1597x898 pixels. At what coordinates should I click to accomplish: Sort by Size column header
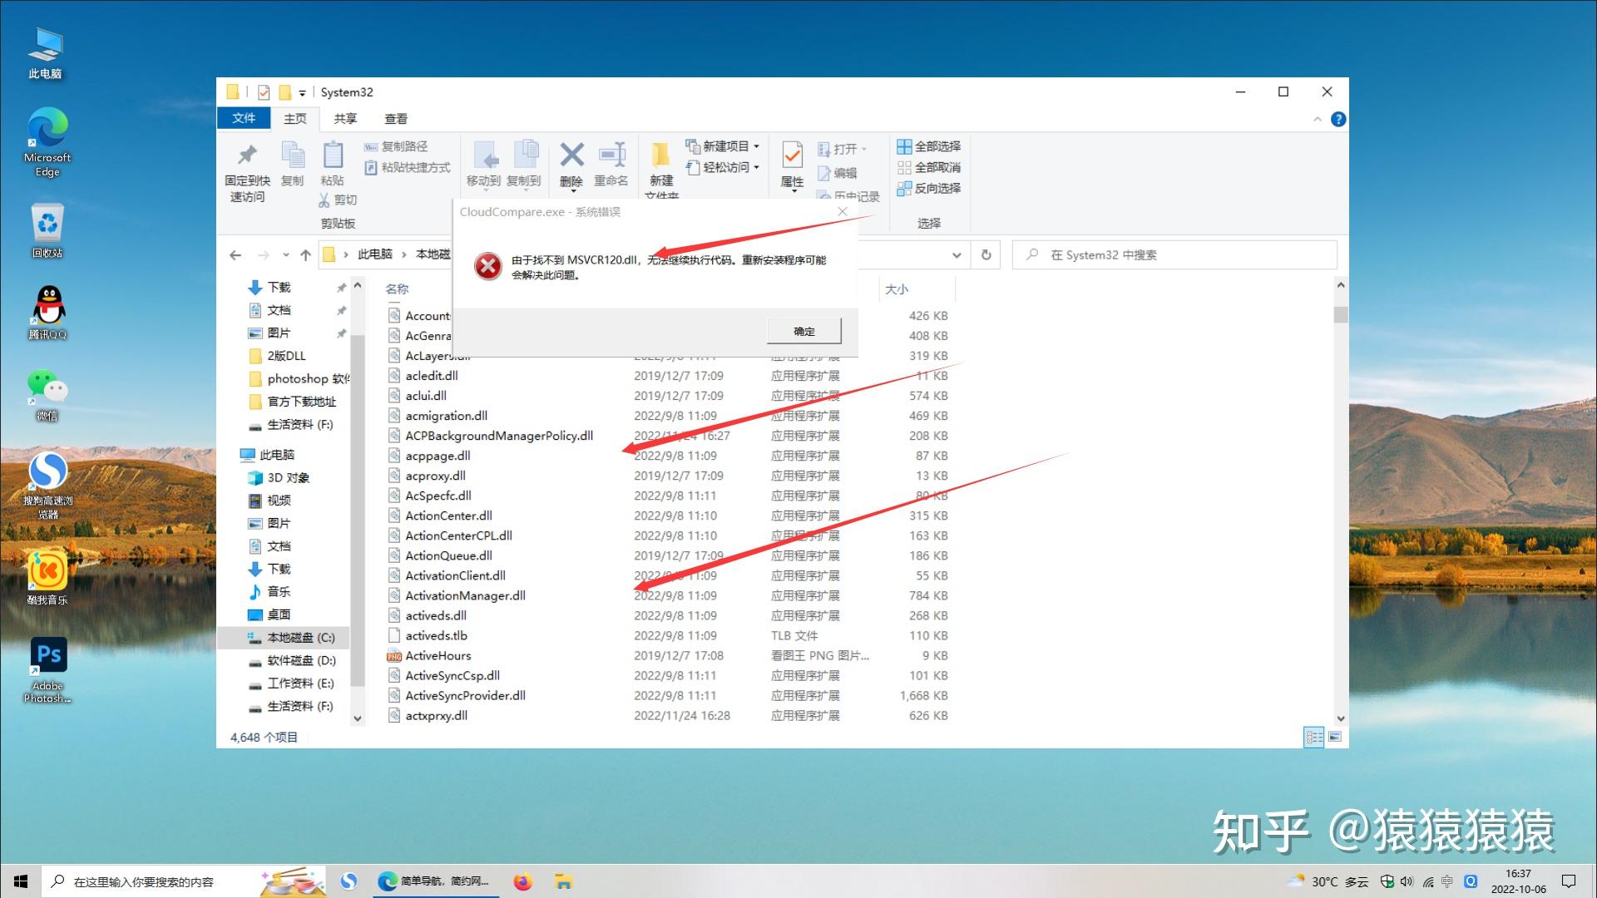pos(897,289)
